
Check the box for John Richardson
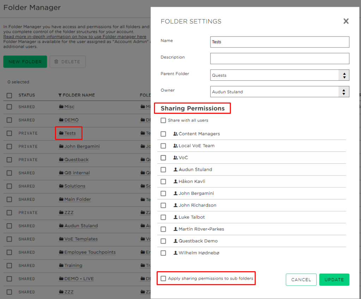163,205
